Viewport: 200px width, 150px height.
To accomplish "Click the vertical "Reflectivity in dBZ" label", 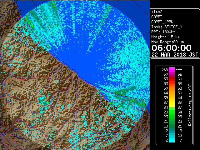I will click(190, 105).
